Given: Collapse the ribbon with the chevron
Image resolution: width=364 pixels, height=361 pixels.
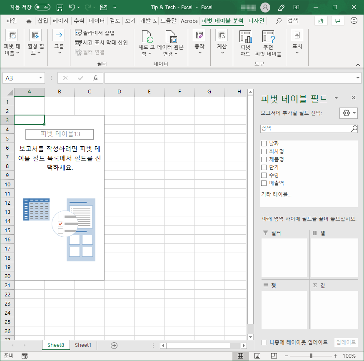Looking at the screenshot, I should 358,65.
